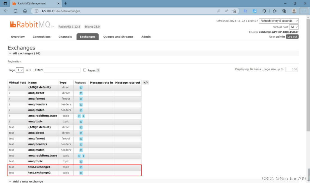This screenshot has height=183, width=310.
Task: Switch to the Overview tab
Action: 18,37
